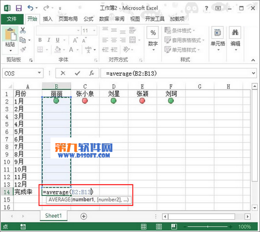Open the Name Box dropdown showing COS
This screenshot has height=232, width=260.
tap(39, 73)
